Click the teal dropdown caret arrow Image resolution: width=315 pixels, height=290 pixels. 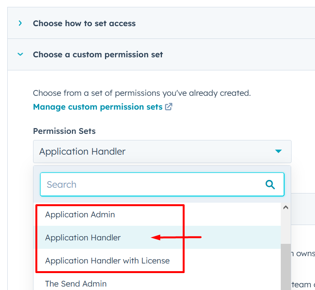(278, 152)
